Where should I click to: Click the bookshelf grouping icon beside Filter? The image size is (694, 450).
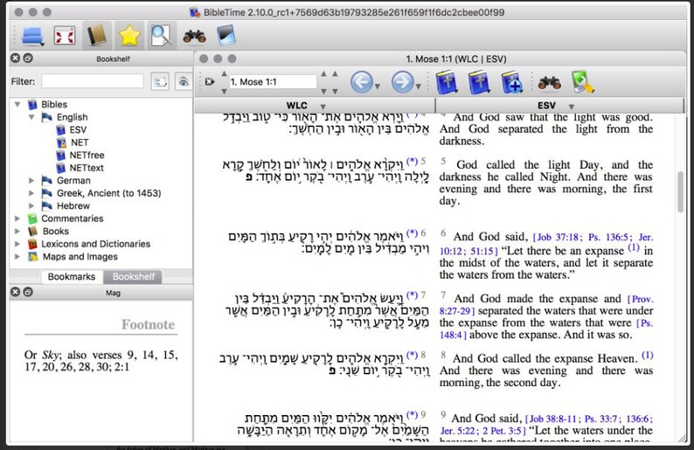(x=160, y=82)
